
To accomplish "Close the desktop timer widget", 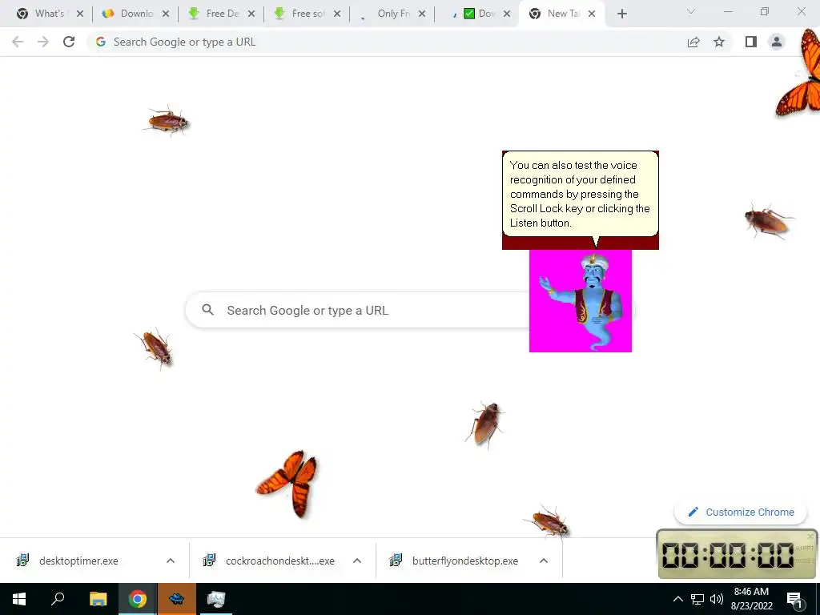I will [x=810, y=536].
